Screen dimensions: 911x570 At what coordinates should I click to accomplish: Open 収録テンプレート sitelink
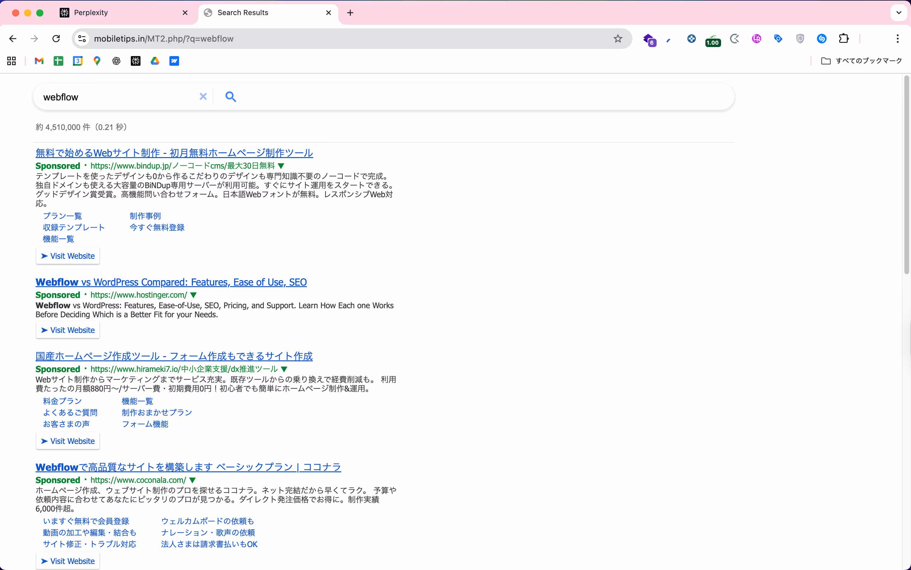(x=74, y=227)
